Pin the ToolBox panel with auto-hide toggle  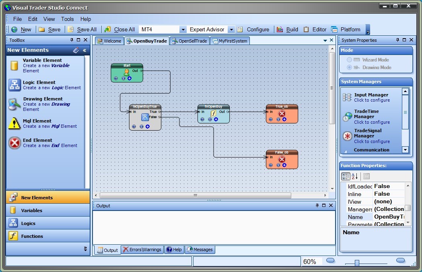pos(72,40)
